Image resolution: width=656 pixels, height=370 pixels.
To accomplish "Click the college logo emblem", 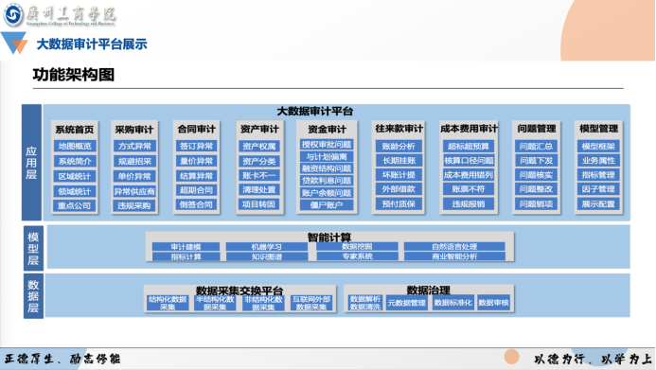I will coord(13,14).
